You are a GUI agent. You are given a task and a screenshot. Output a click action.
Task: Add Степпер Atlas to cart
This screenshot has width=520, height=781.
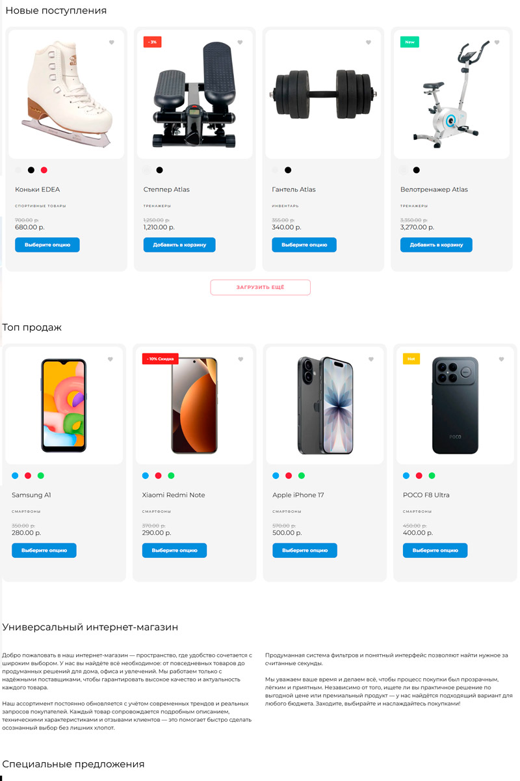[x=179, y=245]
